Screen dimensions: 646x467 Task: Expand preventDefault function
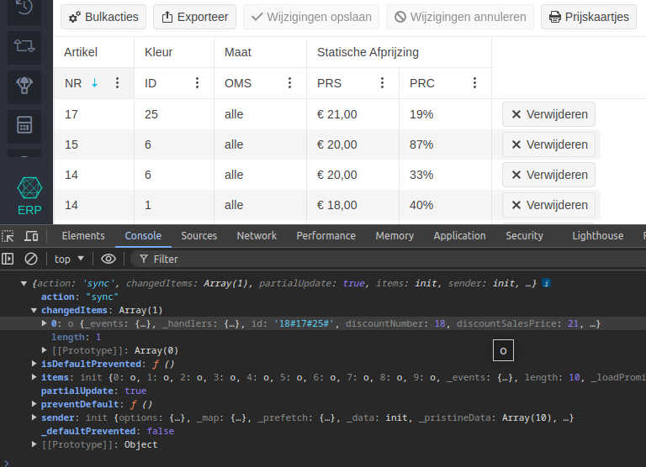[x=34, y=404]
